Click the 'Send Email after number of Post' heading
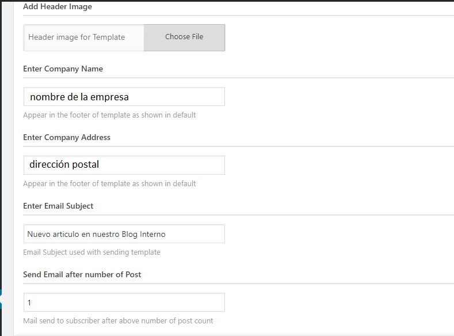 (x=82, y=274)
